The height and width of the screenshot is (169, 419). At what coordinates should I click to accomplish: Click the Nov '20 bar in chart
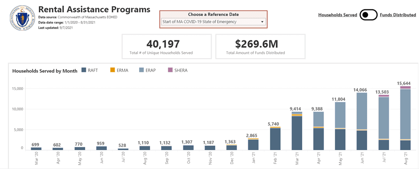coord(210,148)
